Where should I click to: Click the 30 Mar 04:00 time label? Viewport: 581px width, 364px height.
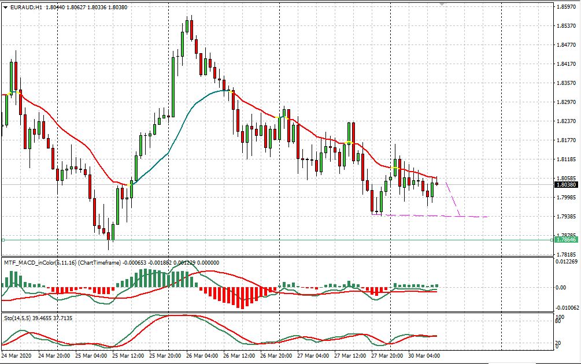click(x=424, y=357)
